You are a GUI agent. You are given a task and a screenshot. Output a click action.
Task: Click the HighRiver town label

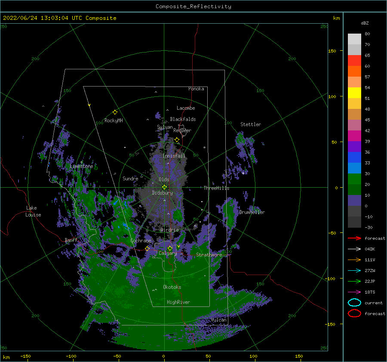(178, 302)
